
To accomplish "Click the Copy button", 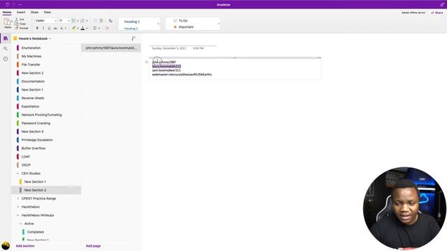I will point(20,24).
